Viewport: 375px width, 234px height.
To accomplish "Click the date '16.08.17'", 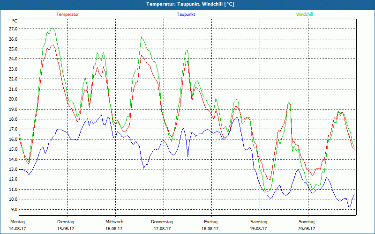I will point(114,229).
